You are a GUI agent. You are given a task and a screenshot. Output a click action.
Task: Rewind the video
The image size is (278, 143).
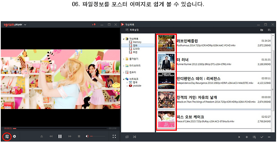coord(51,136)
